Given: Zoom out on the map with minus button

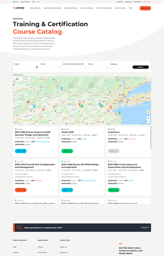Looking at the screenshot, I should point(148,122).
